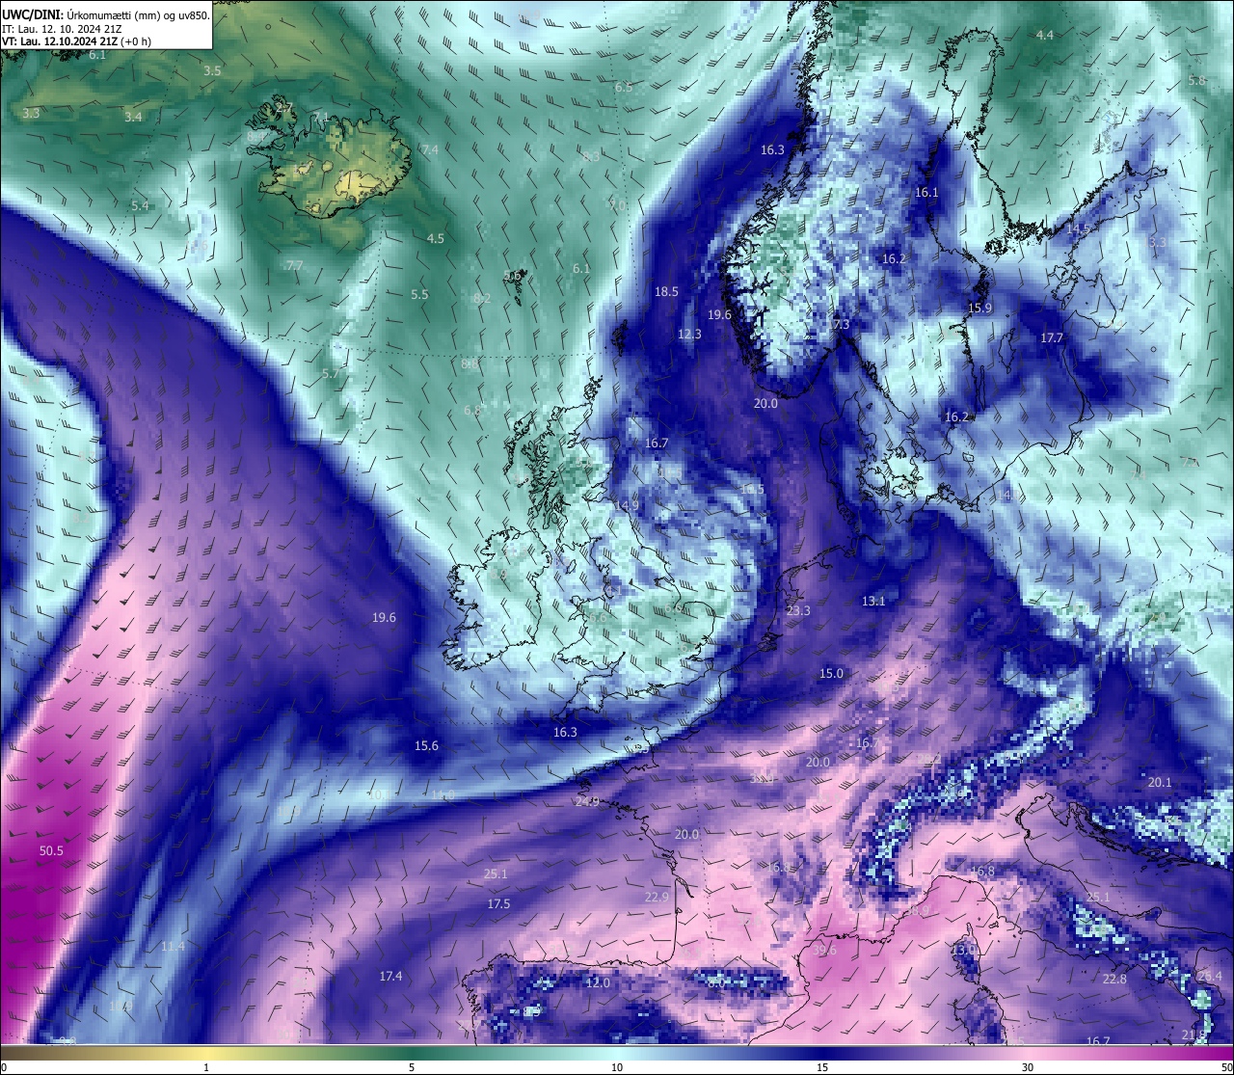Click the 15.9 value near Stockholm
This screenshot has width=1234, height=1075.
[x=979, y=308]
